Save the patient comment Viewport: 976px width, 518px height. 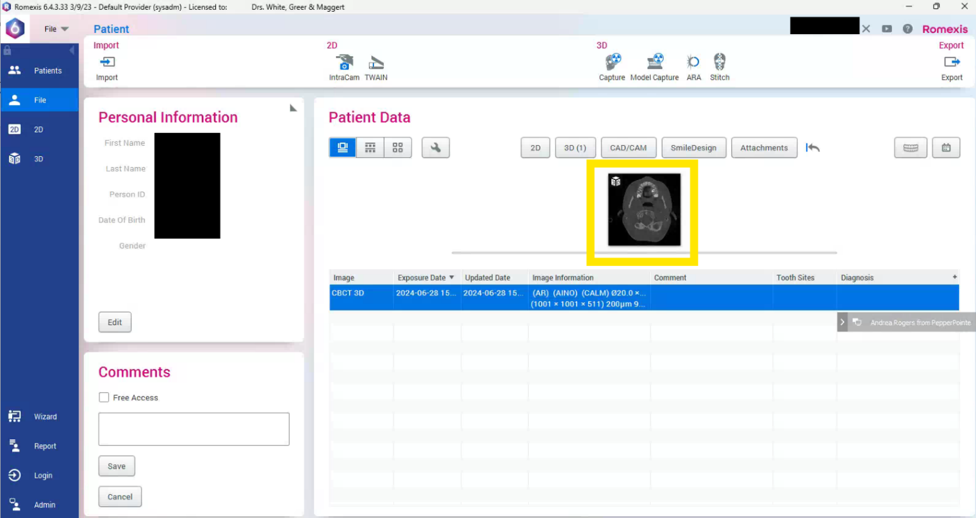click(117, 466)
